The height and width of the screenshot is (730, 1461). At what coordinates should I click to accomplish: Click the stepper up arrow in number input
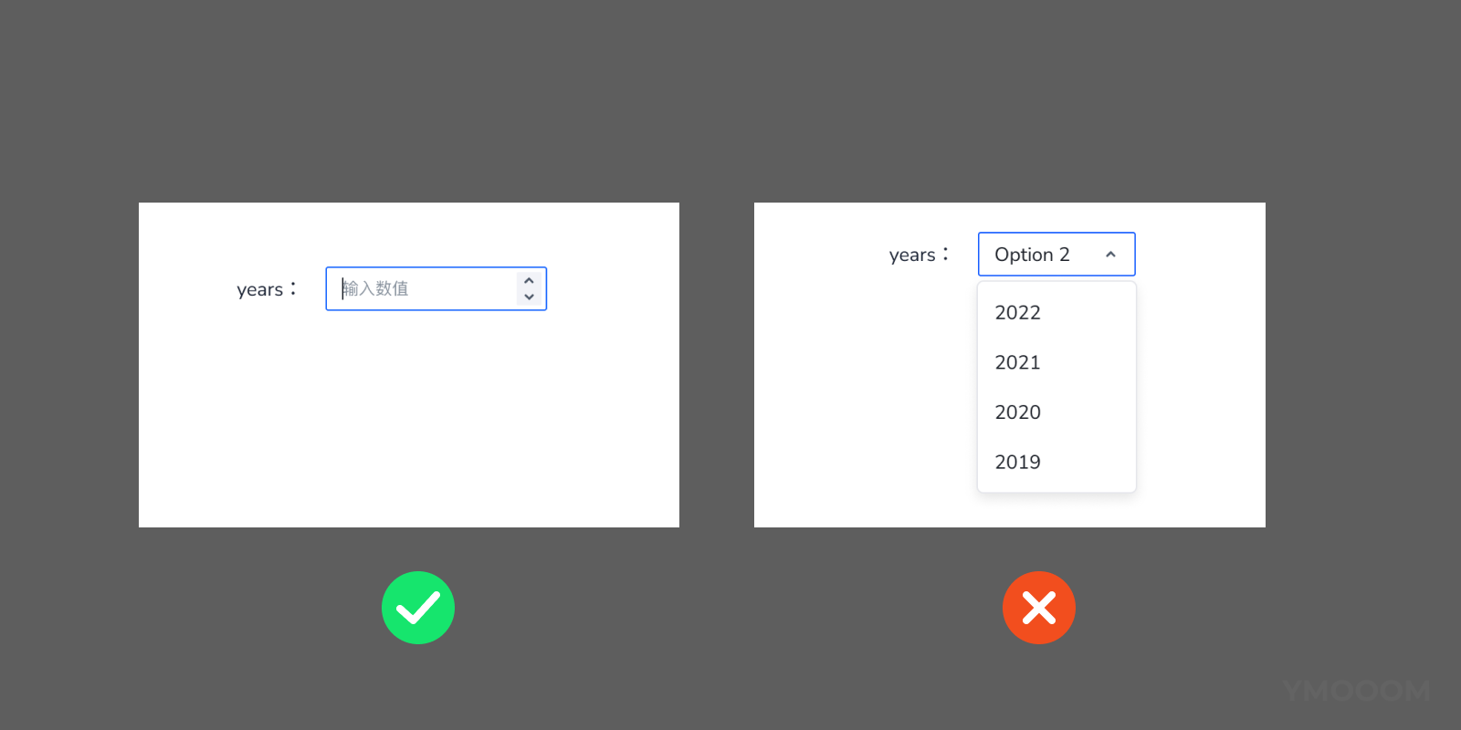tap(529, 281)
